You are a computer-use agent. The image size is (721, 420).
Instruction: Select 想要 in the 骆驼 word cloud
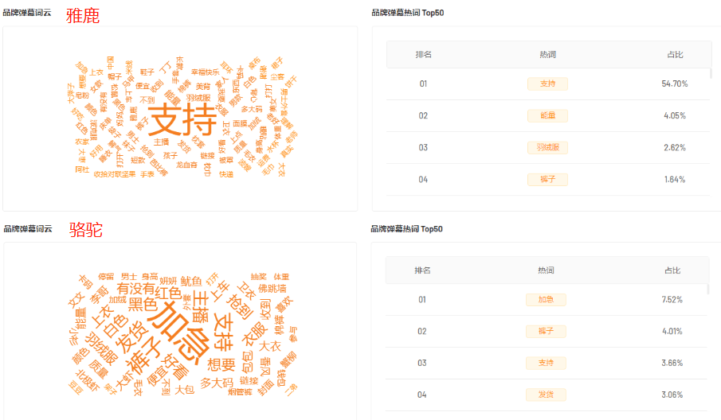tap(221, 364)
